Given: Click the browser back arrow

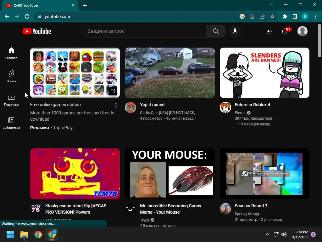Looking at the screenshot, I should (7, 16).
